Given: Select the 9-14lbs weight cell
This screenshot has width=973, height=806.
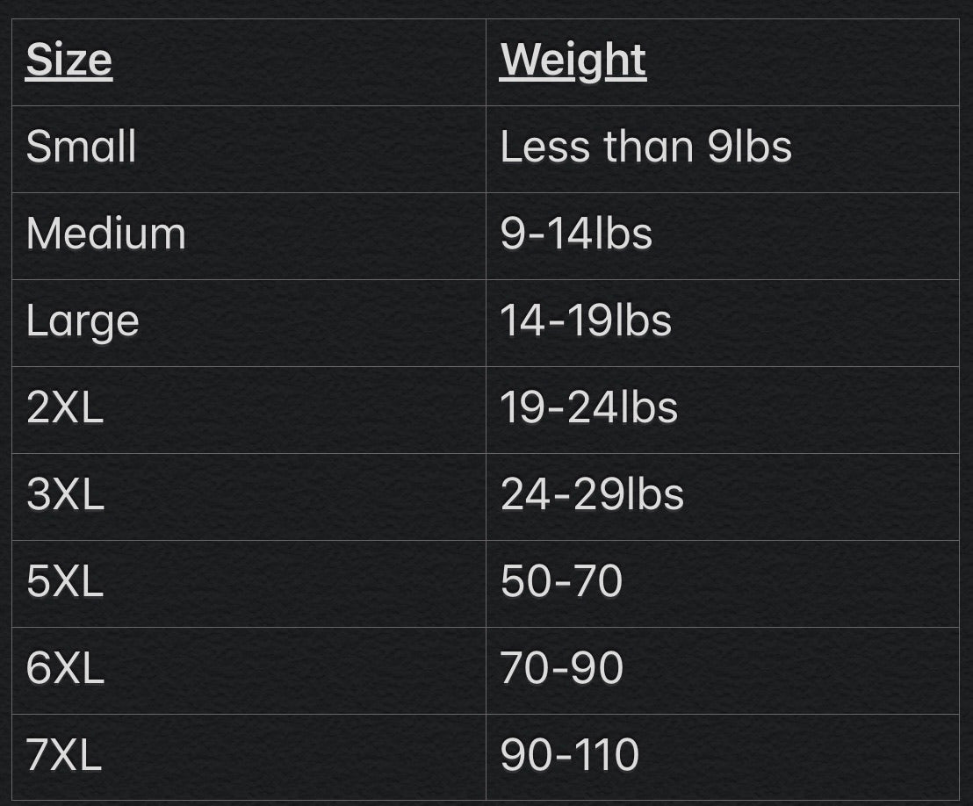Looking at the screenshot, I should tap(723, 236).
